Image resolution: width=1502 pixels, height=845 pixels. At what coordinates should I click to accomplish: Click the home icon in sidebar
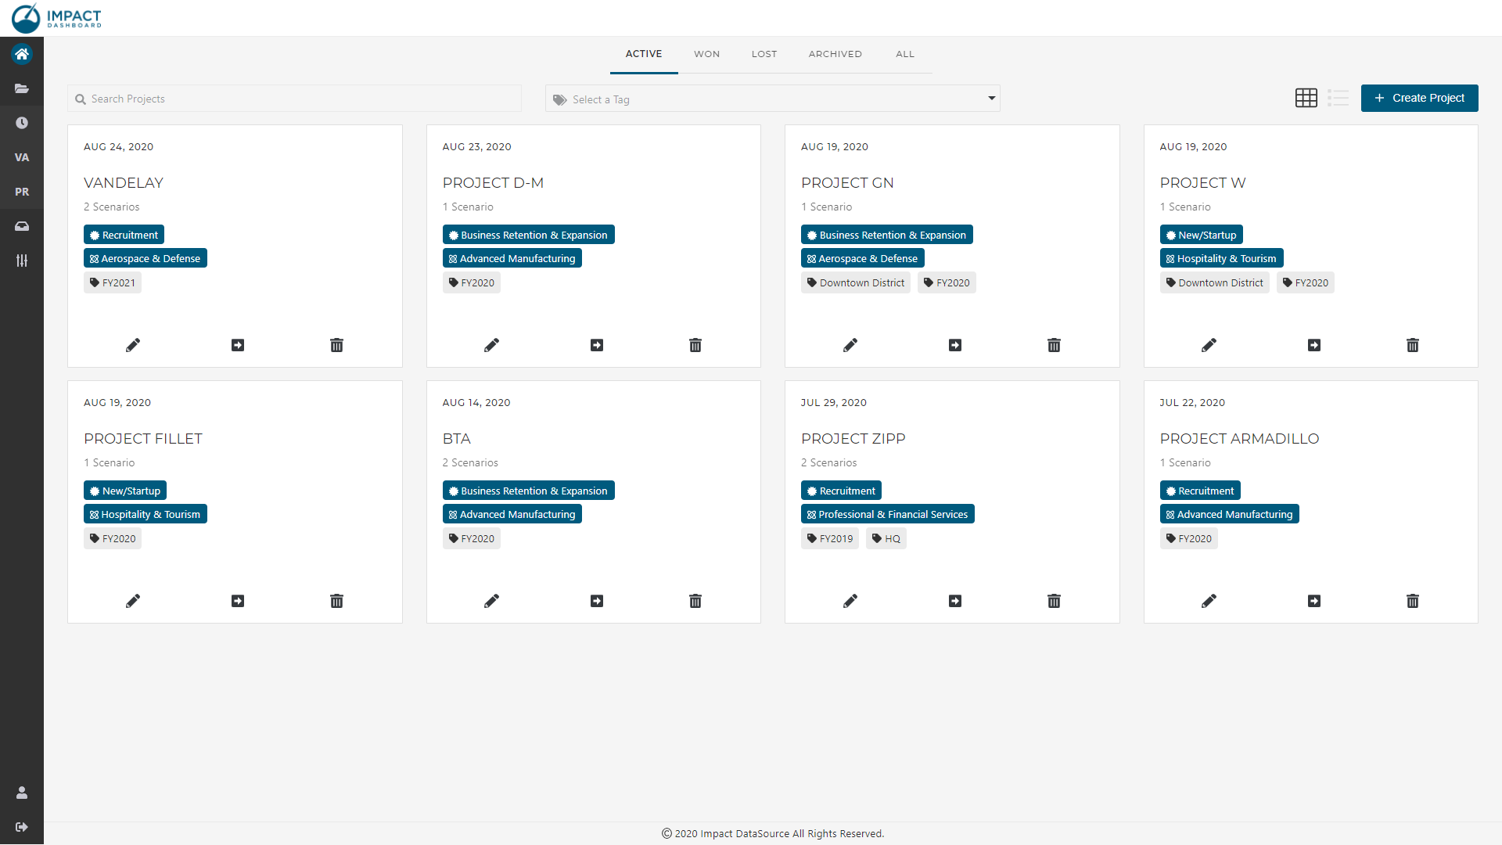[x=22, y=54]
